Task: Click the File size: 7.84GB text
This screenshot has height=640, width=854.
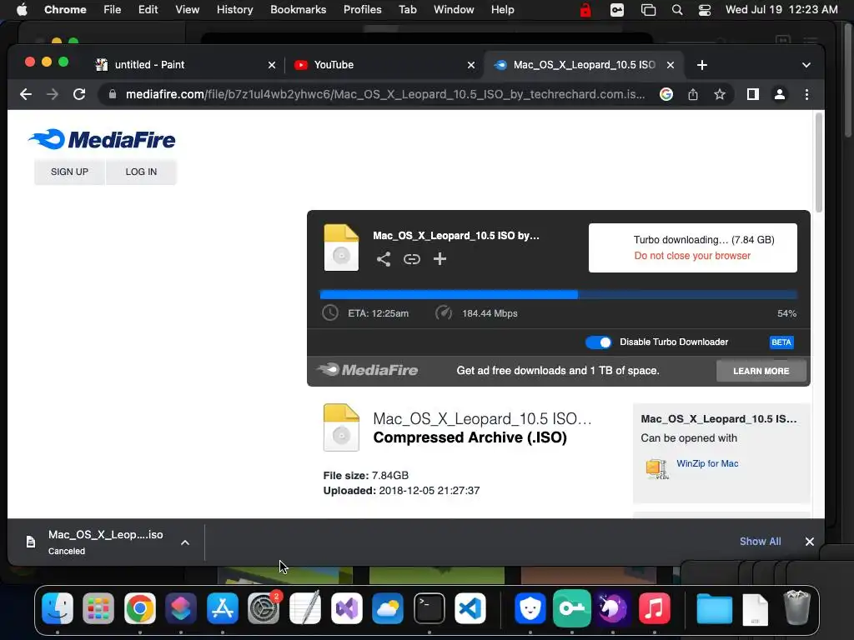Action: 365,475
